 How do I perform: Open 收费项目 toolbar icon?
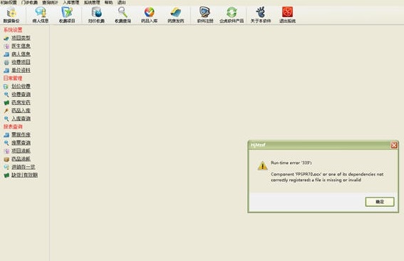point(67,15)
